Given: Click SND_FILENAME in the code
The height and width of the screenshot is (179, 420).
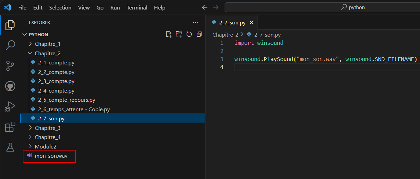Looking at the screenshot, I should [x=394, y=59].
